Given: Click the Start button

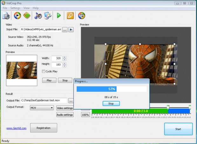Looking at the screenshot, I should 178,129.
